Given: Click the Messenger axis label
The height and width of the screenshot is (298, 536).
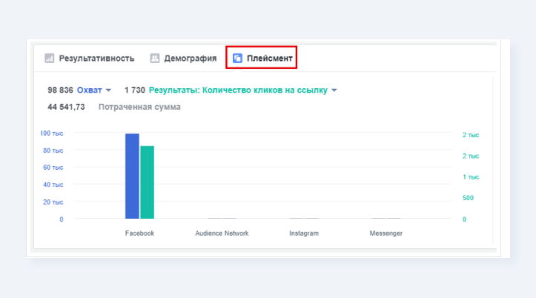Looking at the screenshot, I should point(386,233).
